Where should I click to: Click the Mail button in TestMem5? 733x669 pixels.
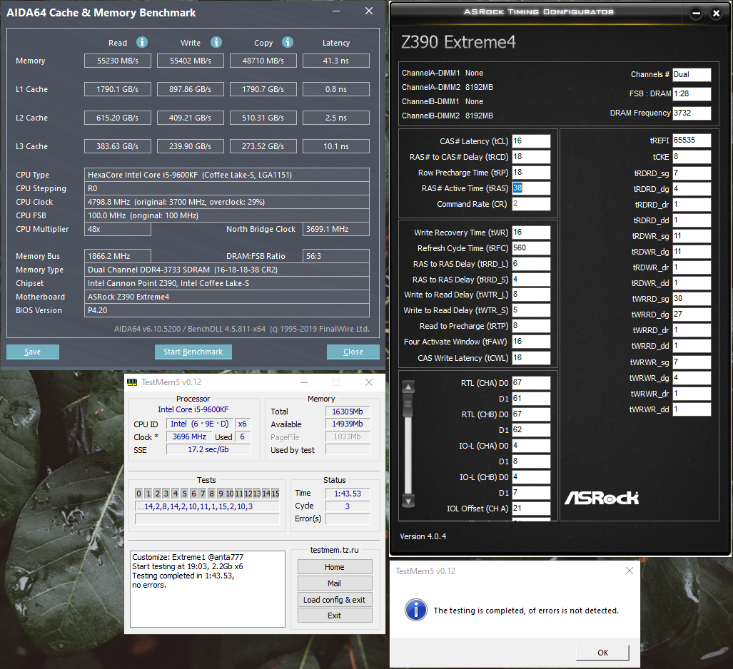pyautogui.click(x=335, y=583)
